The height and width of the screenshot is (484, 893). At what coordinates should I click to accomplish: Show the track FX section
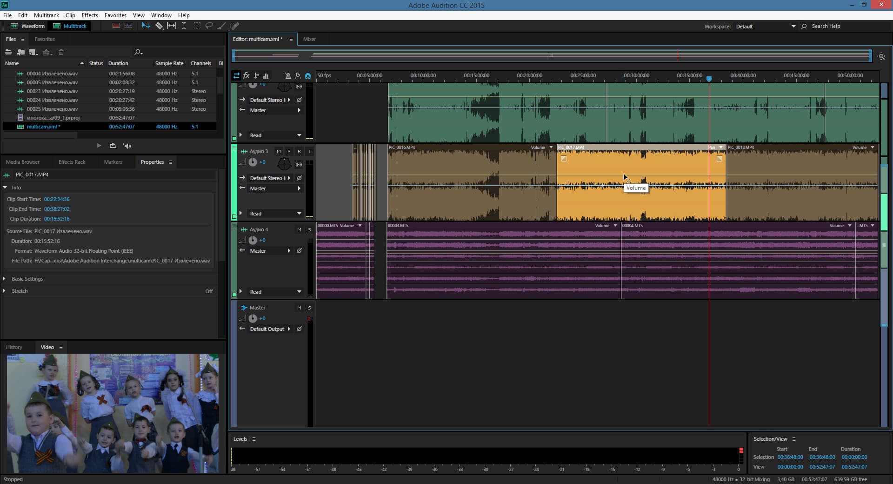[x=247, y=75]
